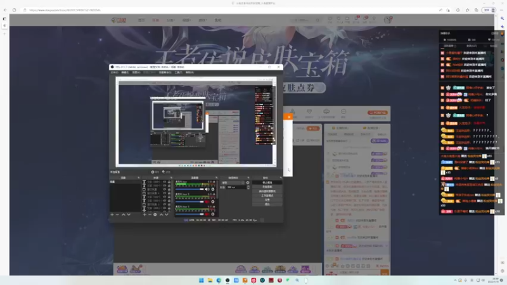Open the Windows Start menu

201,280
